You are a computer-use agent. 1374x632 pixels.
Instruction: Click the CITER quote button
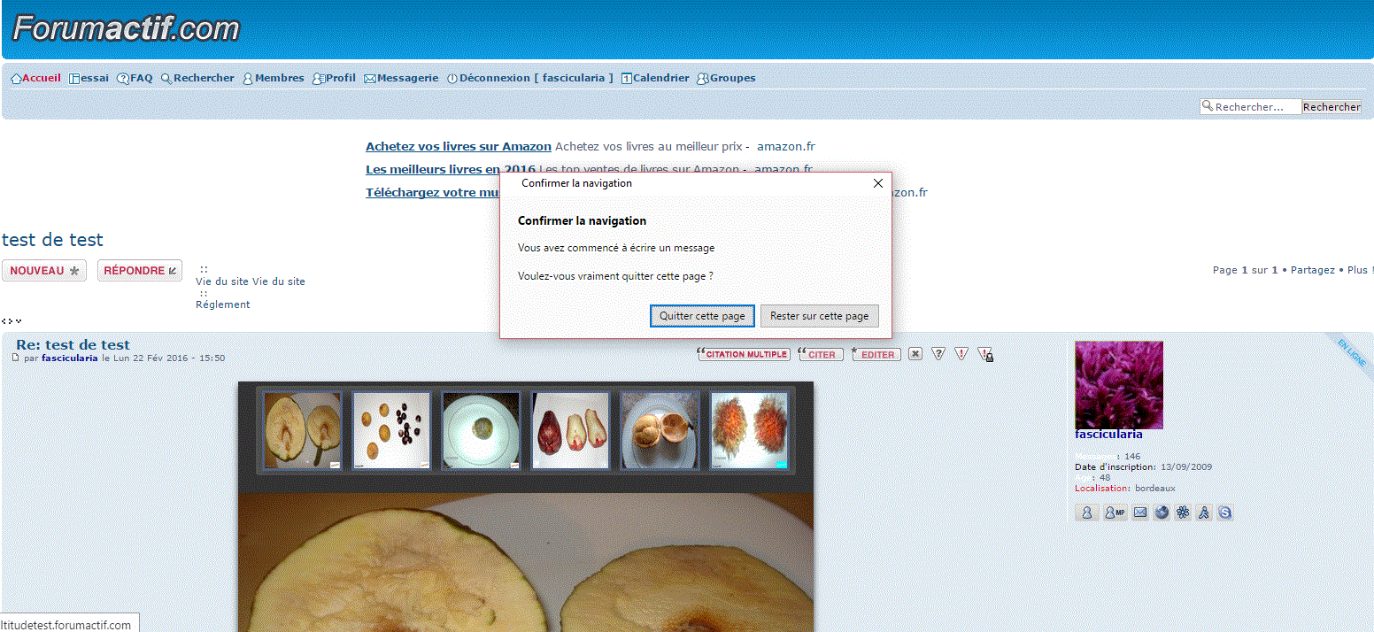coord(821,354)
